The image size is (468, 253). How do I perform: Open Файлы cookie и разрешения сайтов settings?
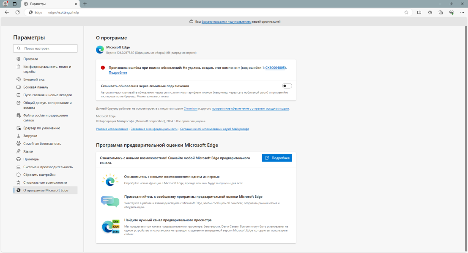click(45, 118)
